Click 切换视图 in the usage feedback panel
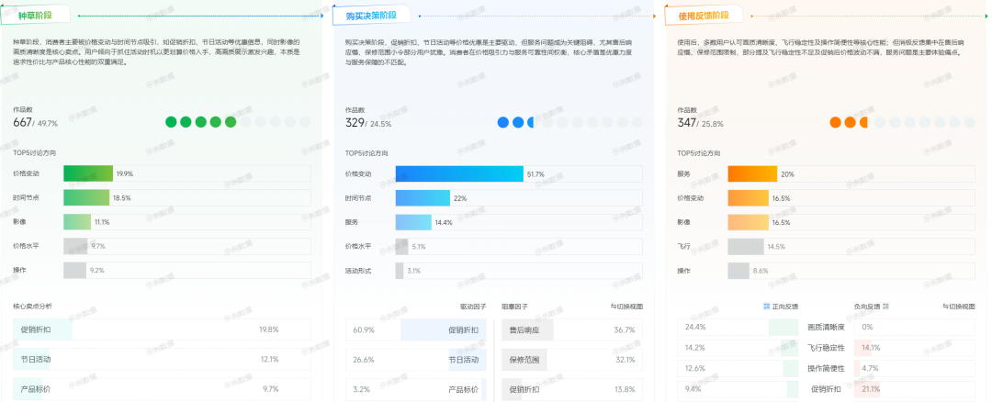 958,307
